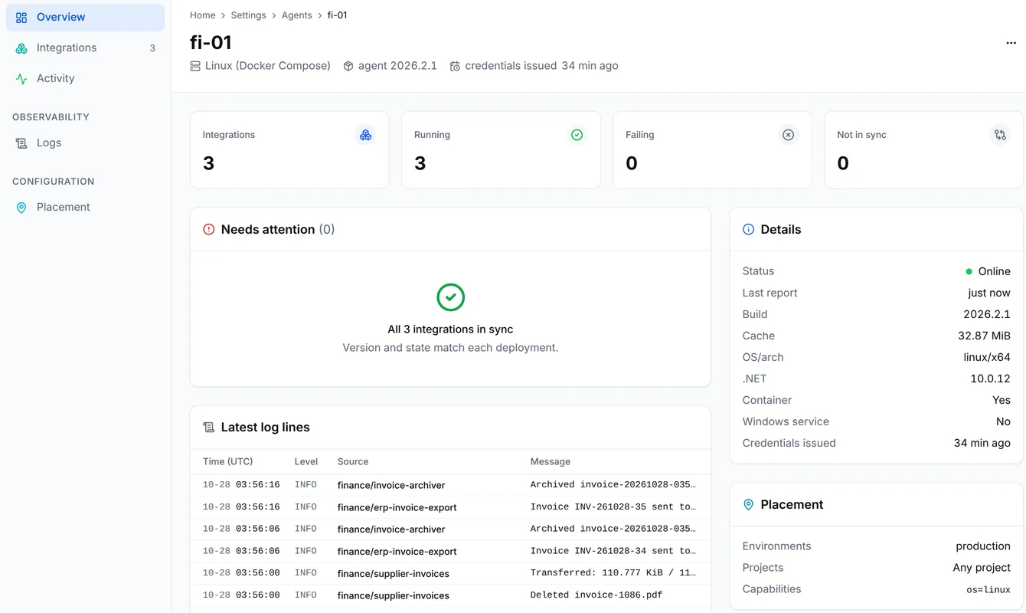
Task: Click the Placement pin icon in sidebar
Action: pyautogui.click(x=21, y=207)
